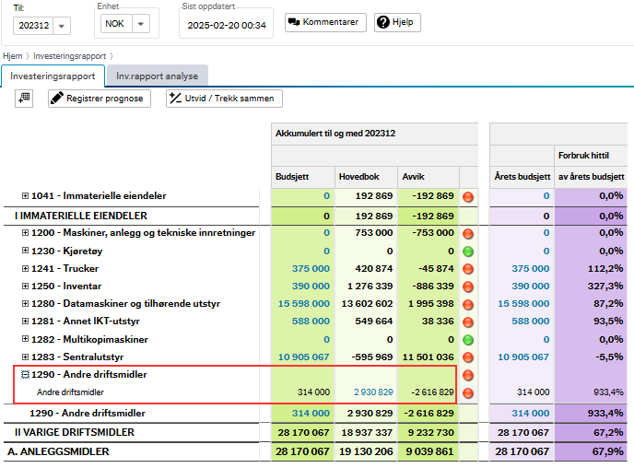Click budget value 390 000 for Inventar
The height and width of the screenshot is (468, 634).
(x=311, y=287)
